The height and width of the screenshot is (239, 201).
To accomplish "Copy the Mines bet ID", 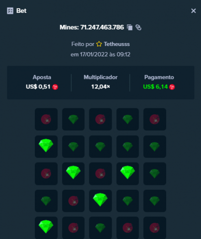I will click(130, 27).
